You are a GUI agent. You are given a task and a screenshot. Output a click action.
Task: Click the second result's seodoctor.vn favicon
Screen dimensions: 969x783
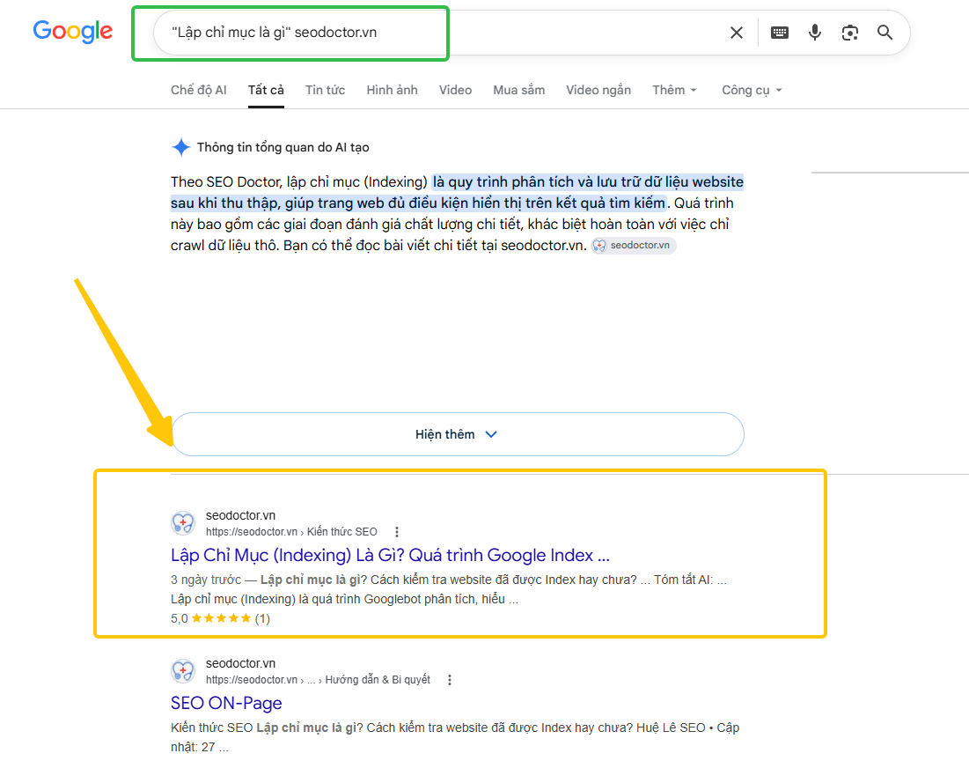point(183,671)
